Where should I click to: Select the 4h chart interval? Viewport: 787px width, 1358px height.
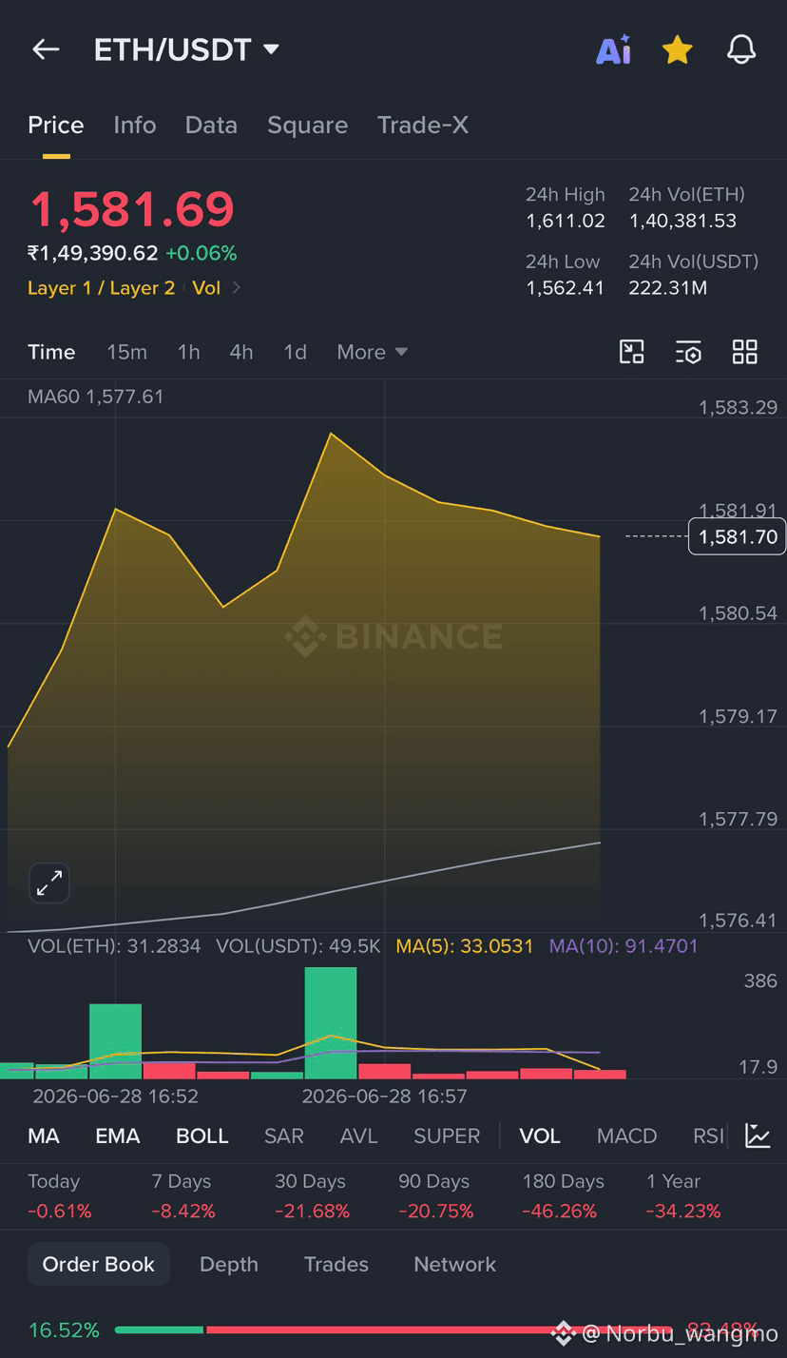point(240,352)
